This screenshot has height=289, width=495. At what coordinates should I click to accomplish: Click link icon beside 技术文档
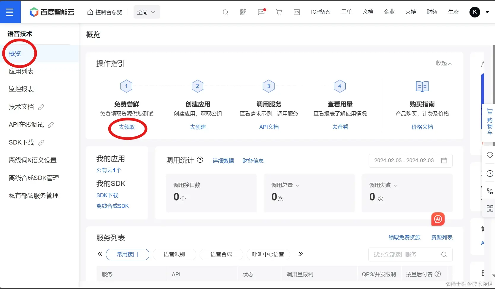pyautogui.click(x=41, y=107)
